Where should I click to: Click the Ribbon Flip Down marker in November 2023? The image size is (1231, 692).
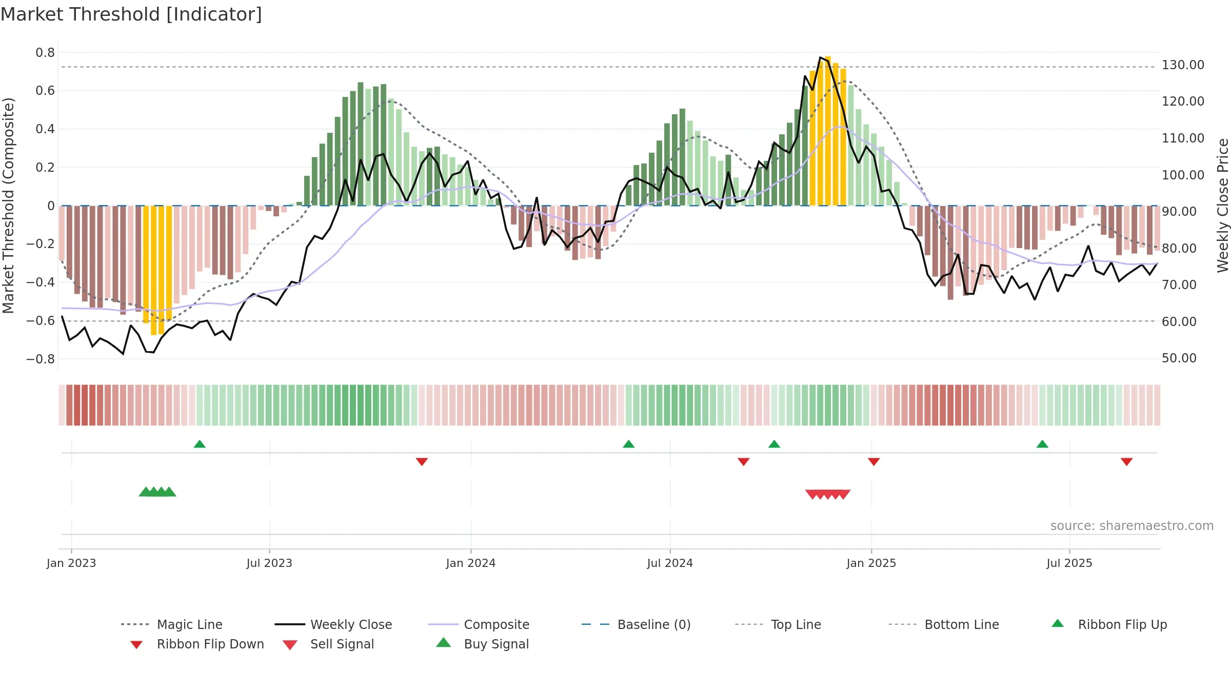(x=422, y=462)
